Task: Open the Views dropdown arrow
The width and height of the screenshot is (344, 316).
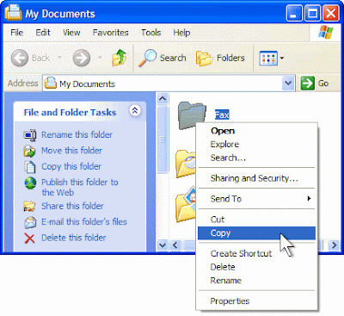Action: coord(282,58)
